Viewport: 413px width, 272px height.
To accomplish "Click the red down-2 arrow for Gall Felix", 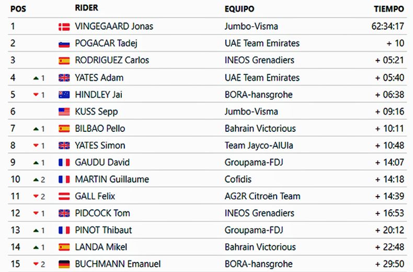I will point(36,196).
